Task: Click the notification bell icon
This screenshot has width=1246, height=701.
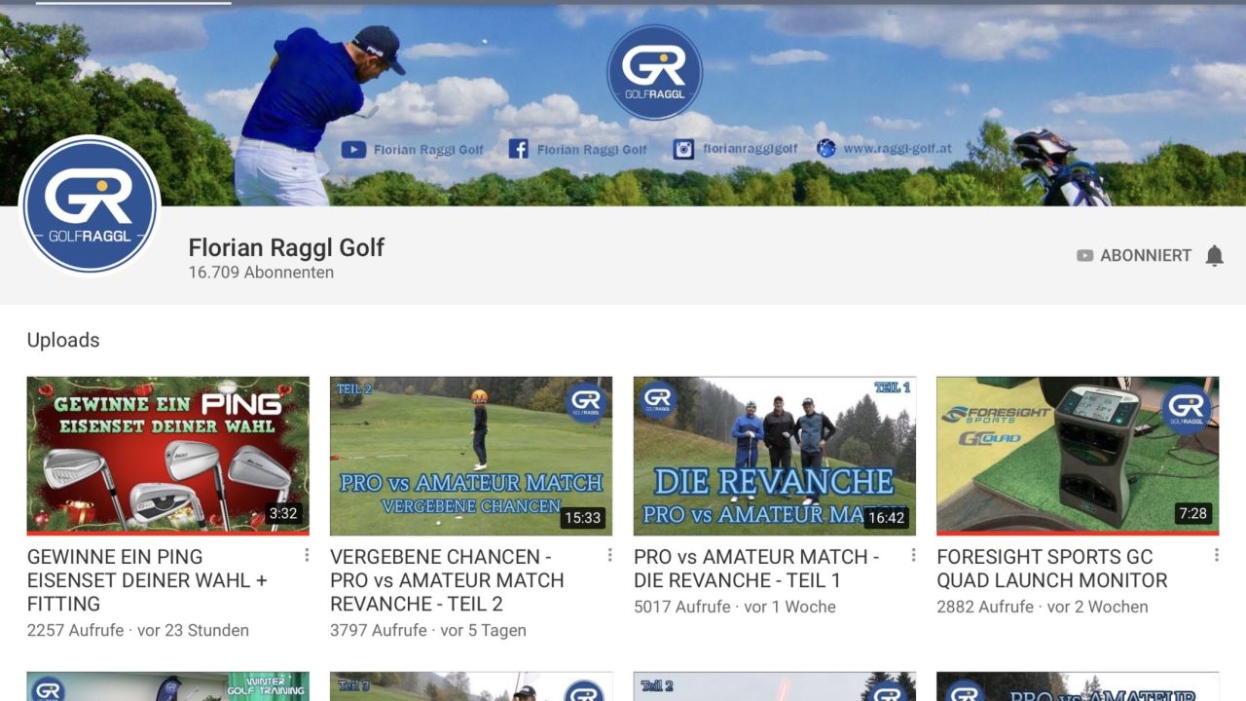Action: point(1214,256)
